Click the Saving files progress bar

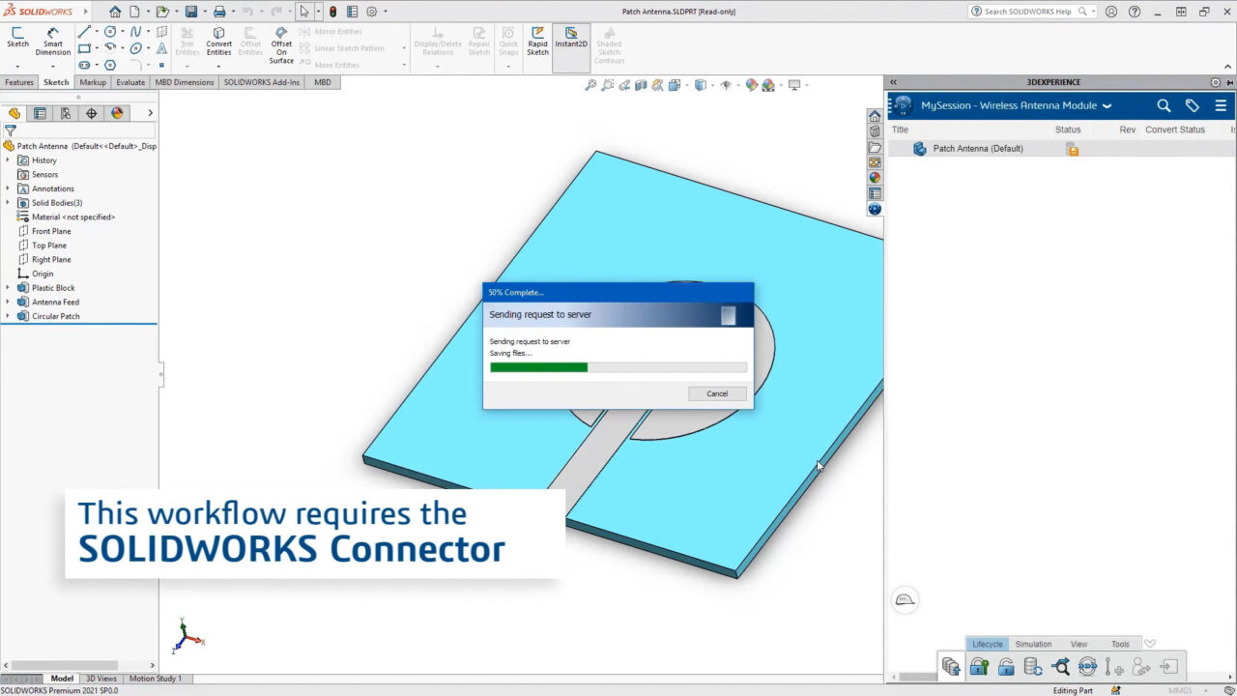tap(618, 367)
